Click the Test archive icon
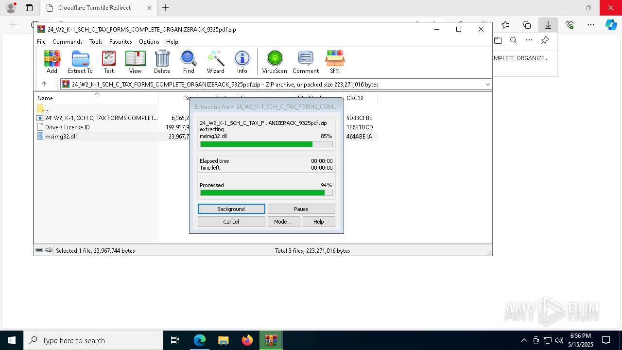This screenshot has height=350, width=622. tap(109, 62)
